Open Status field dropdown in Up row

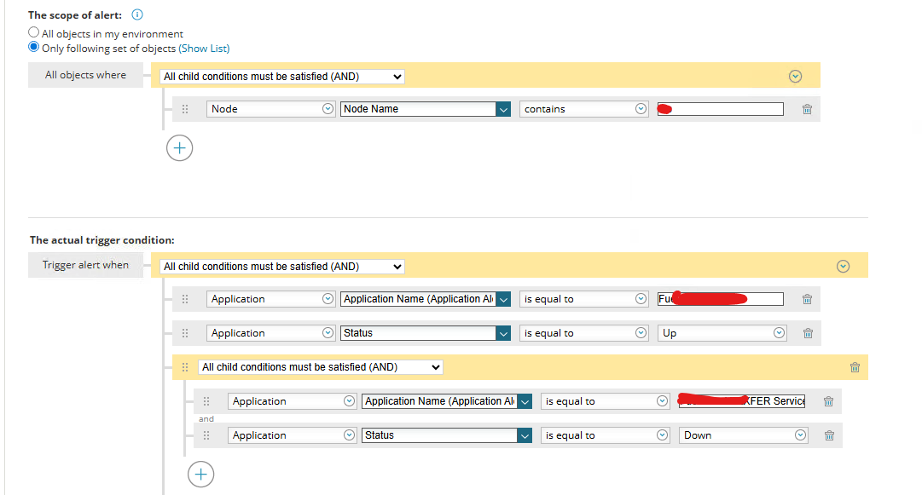click(425, 333)
